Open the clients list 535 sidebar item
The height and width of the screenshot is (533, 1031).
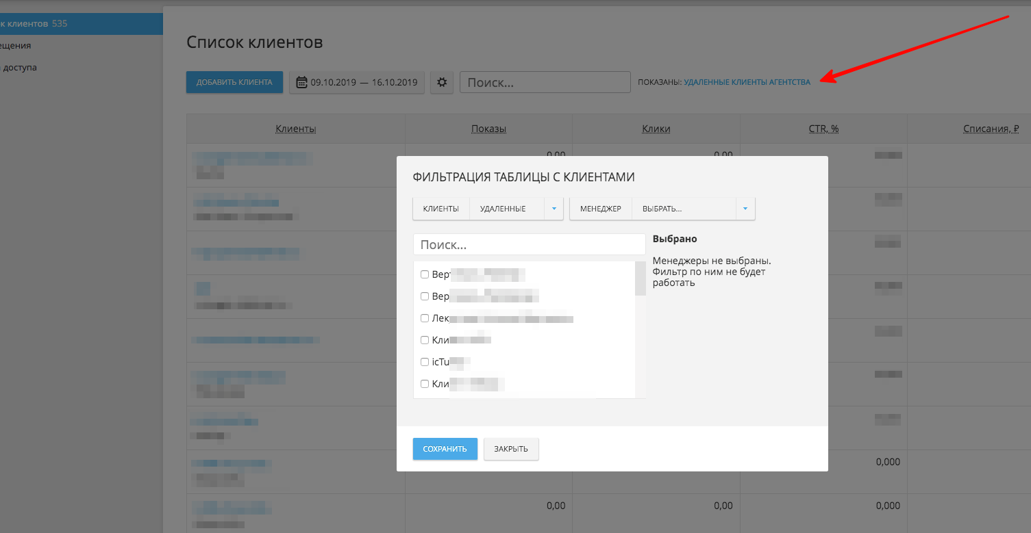[x=82, y=24]
